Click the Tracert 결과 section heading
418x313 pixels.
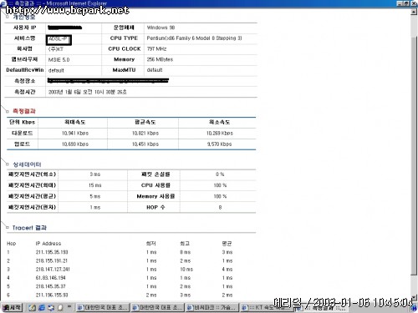tap(29, 228)
